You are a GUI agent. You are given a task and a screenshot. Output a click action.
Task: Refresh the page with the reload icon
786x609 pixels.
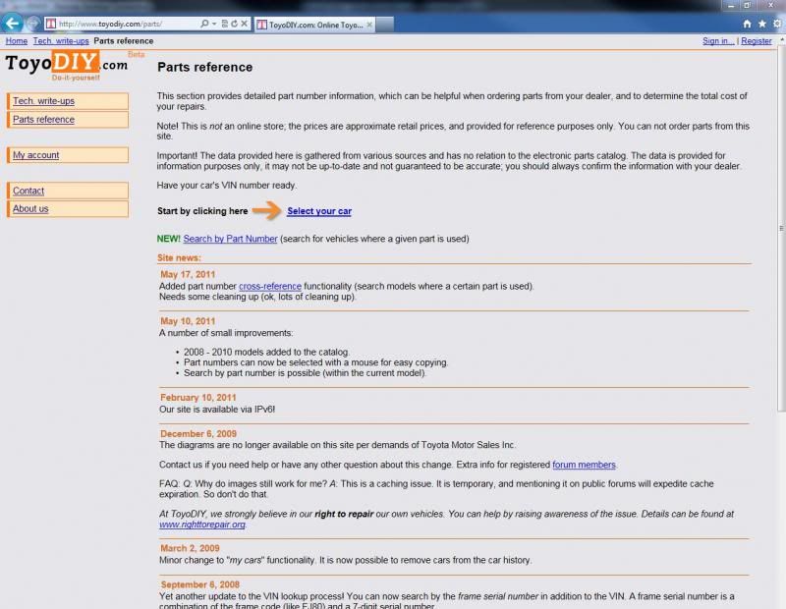(234, 24)
